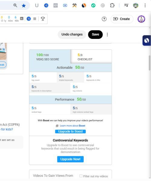Open the YouTube channel account avatar

click(x=141, y=19)
